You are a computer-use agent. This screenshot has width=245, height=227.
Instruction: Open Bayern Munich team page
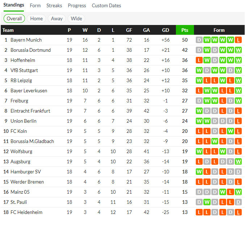26,40
